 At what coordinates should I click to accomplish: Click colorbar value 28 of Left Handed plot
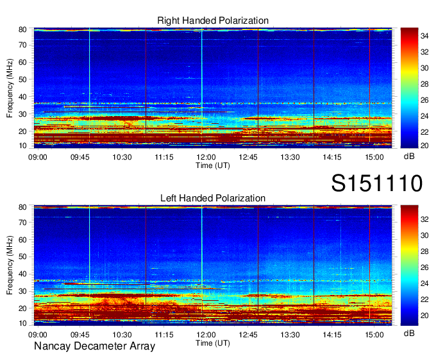[x=424, y=251]
